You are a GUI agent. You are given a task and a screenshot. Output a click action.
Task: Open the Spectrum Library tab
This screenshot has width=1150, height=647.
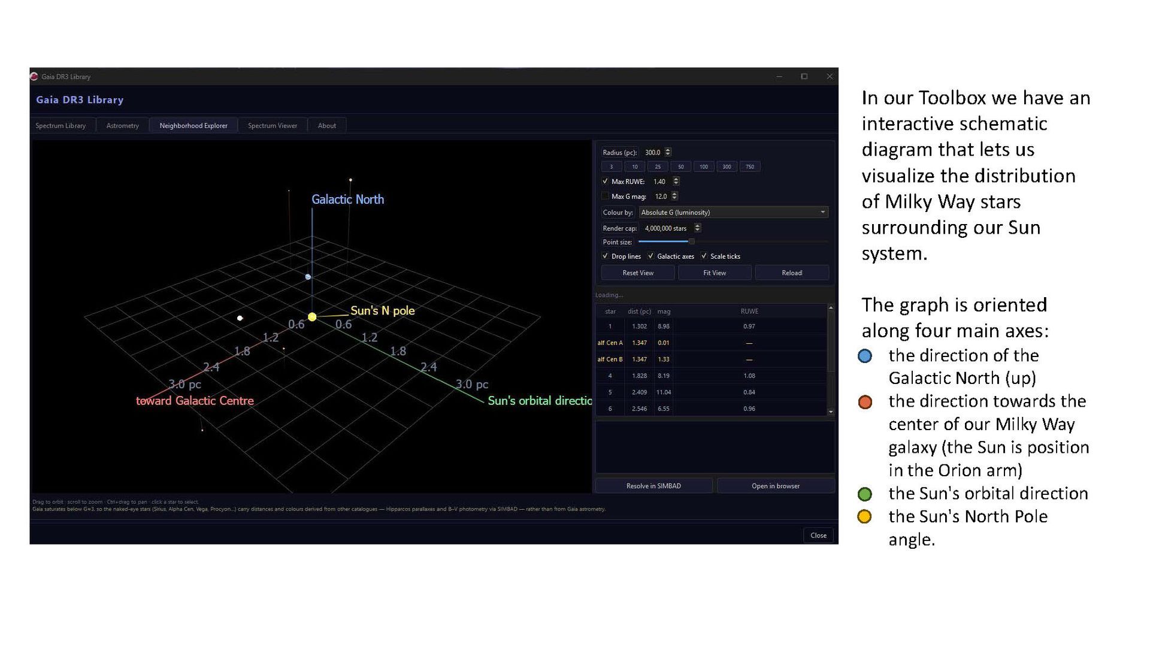[x=60, y=126]
